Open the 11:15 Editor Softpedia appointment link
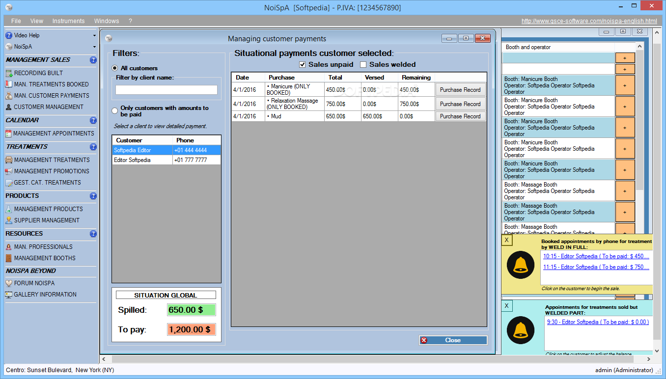The height and width of the screenshot is (379, 666). tap(596, 267)
